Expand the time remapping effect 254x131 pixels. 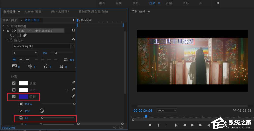[3, 26]
